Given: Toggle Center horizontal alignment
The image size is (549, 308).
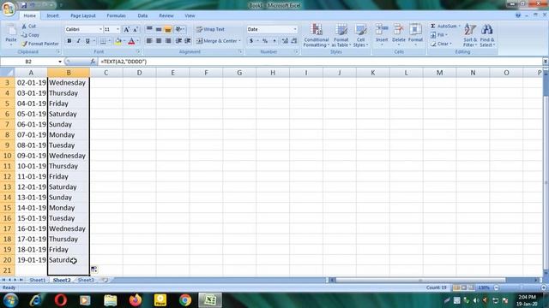Looking at the screenshot, I should pyautogui.click(x=159, y=41).
